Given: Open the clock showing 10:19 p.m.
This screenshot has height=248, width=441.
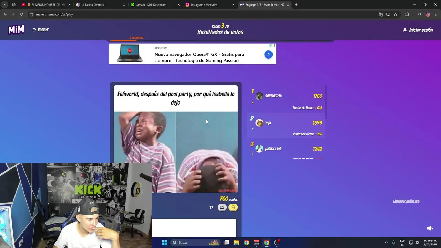Looking at the screenshot, I should [430, 242].
